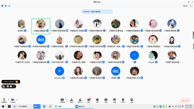Turn on the camera (开启视频)
The height and width of the screenshot is (109, 194).
tap(13, 101)
